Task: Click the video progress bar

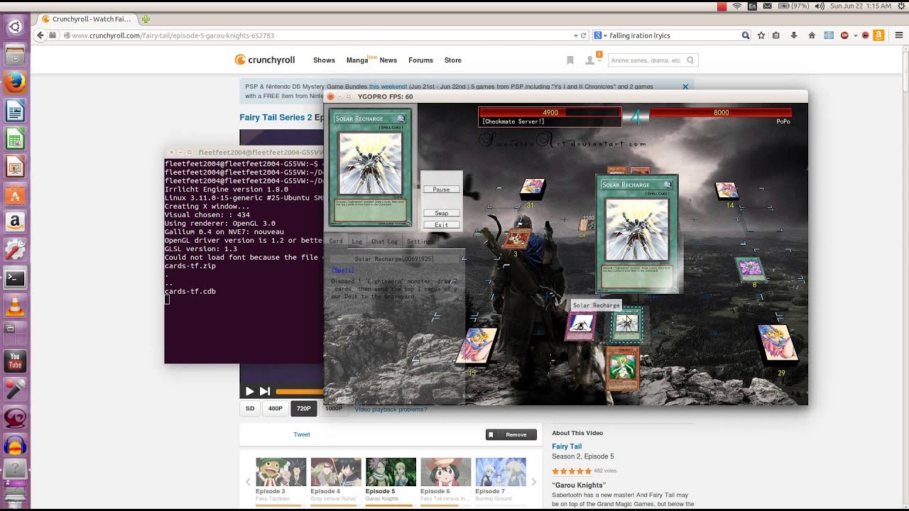Action: (299, 391)
